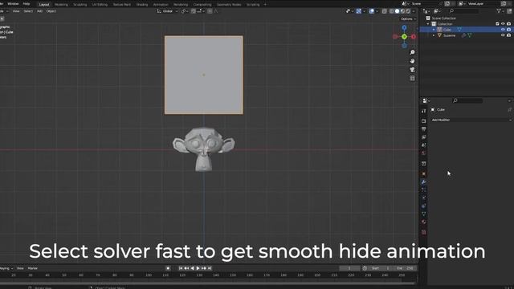514x289 pixels.
Task: Switch to the UV Editing workspace tab
Action: point(100,5)
